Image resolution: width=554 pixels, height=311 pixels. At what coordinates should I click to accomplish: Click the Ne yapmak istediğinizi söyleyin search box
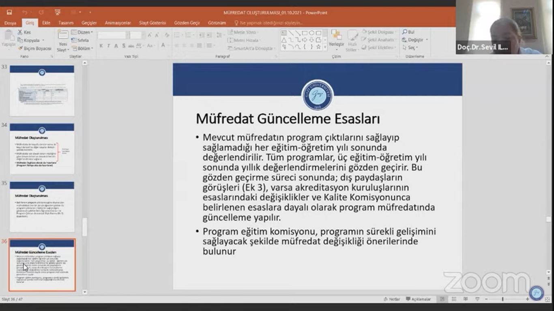(x=268, y=23)
